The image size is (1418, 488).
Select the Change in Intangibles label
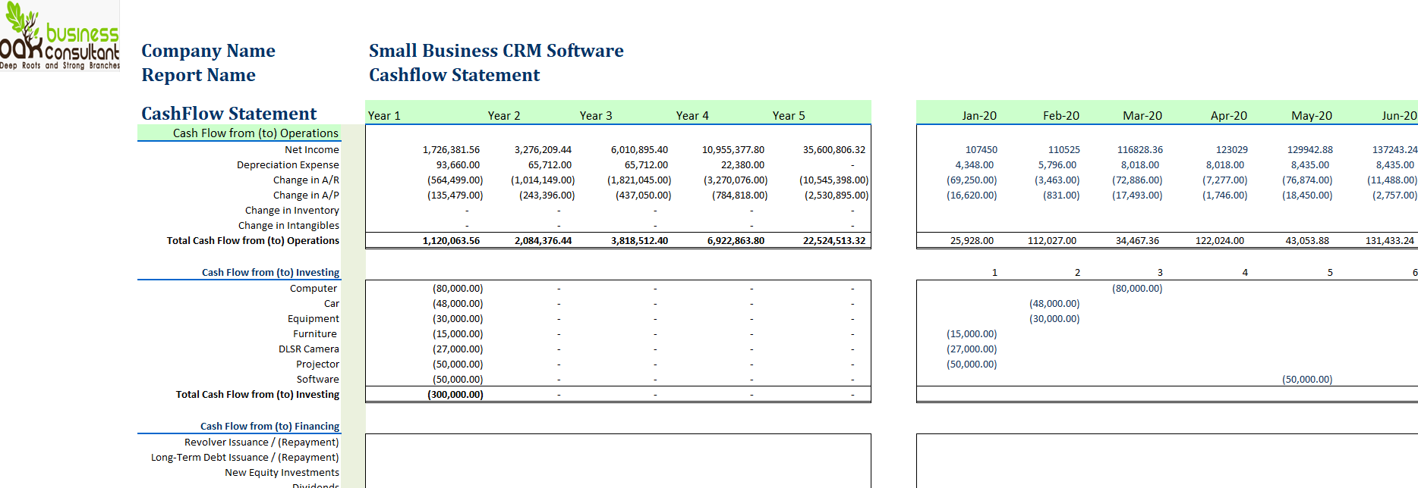coord(288,226)
